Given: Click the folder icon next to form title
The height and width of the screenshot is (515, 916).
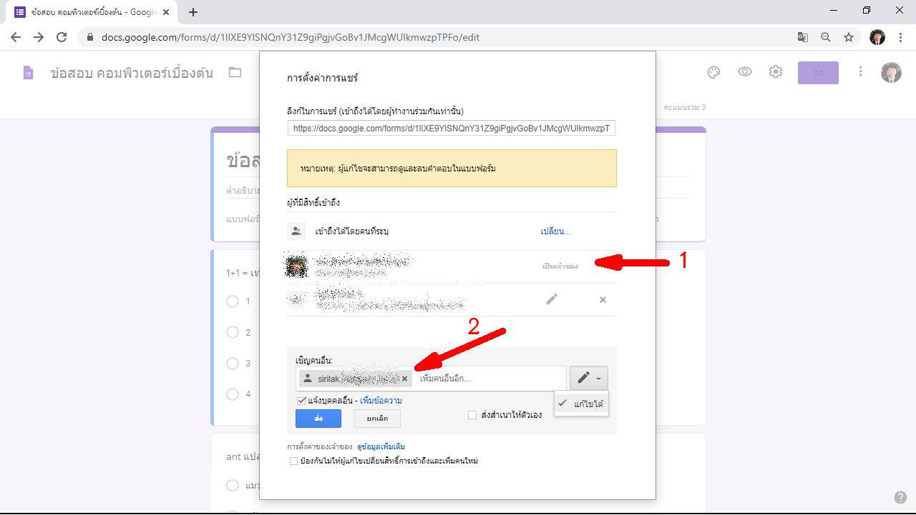Looking at the screenshot, I should 235,72.
